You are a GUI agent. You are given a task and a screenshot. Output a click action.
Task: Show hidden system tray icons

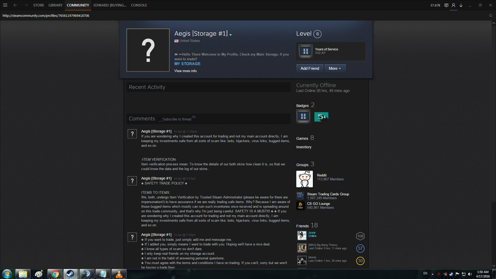point(432,274)
